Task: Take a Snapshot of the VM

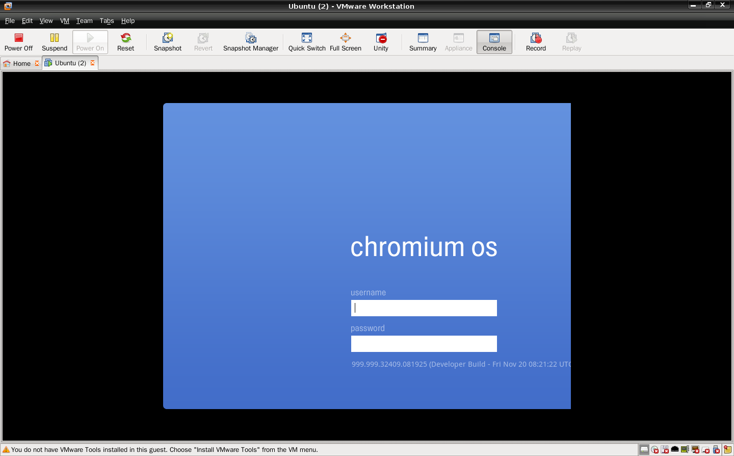Action: 167,41
